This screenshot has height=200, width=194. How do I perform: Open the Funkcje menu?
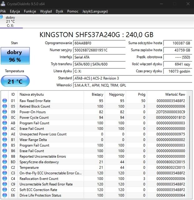tap(30, 11)
